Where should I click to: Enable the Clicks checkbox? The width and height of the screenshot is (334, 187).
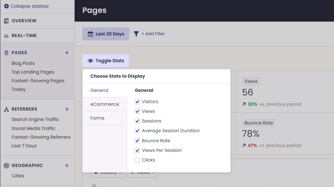coord(137,160)
